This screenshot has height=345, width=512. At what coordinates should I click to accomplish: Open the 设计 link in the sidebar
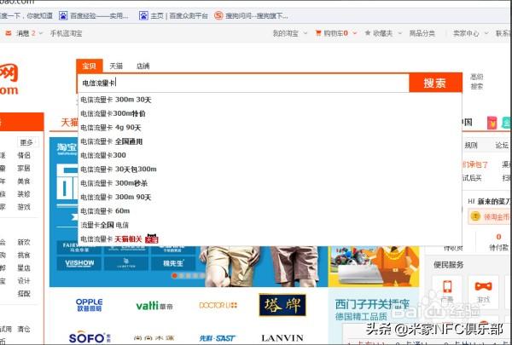click(24, 281)
